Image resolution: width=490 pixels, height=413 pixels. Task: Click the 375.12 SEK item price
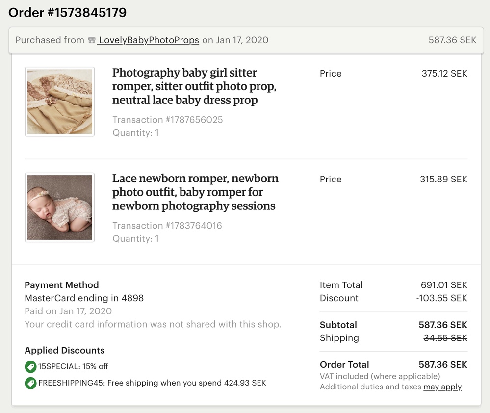click(x=444, y=74)
